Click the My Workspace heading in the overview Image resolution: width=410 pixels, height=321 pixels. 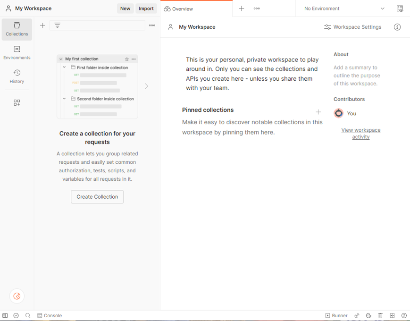coord(197,27)
